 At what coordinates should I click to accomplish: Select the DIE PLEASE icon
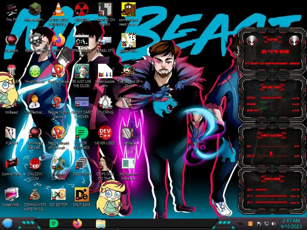(x=82, y=194)
